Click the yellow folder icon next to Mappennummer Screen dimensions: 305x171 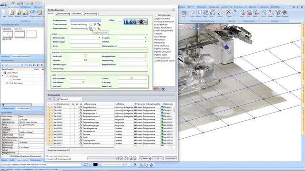coord(95,28)
